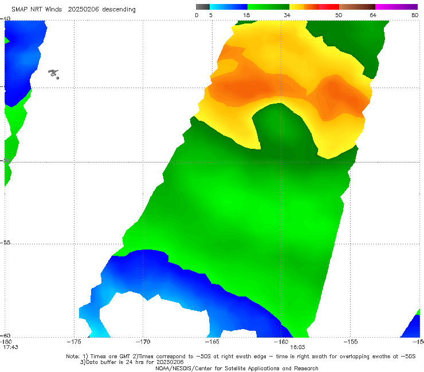Click the color bar label '5'
Image resolution: width=424 pixels, height=372 pixels.
pos(211,15)
